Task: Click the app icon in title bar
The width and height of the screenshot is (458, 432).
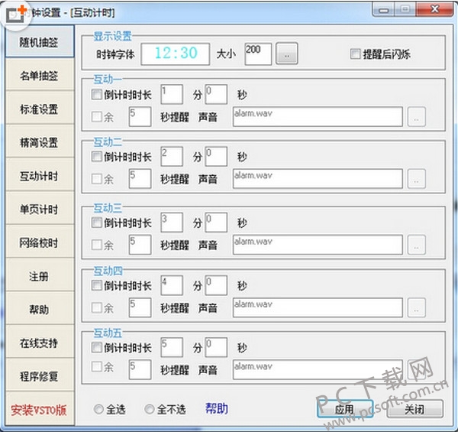Action: (16, 15)
